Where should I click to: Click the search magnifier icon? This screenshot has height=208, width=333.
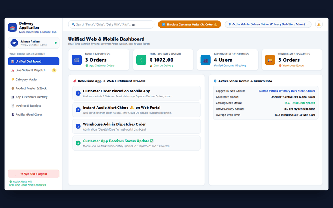coord(74,24)
